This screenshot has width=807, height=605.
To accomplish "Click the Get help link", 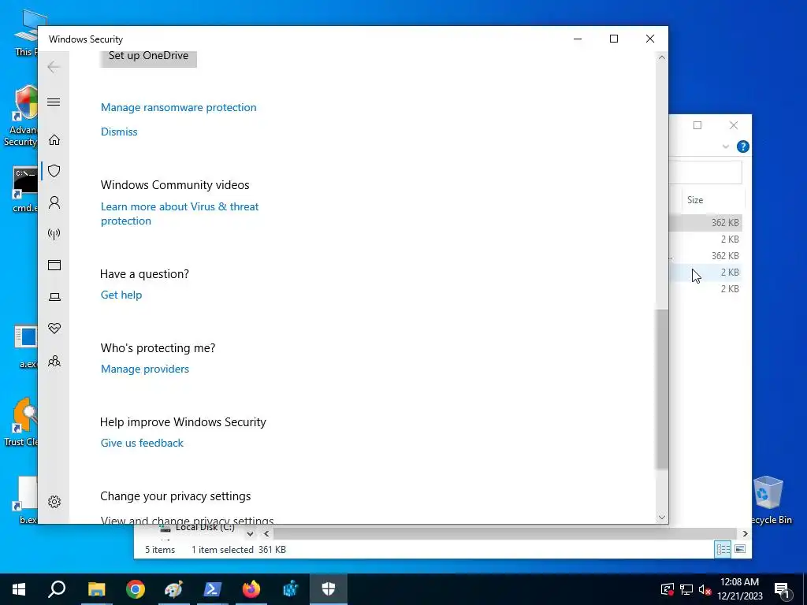I will pyautogui.click(x=121, y=295).
